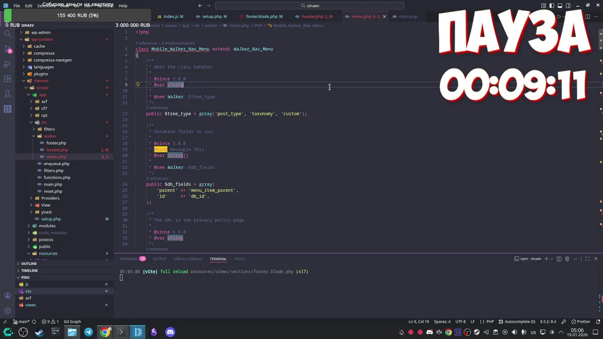Image resolution: width=603 pixels, height=339 pixels.
Task: Synchronize changes icon next to main*
Action: point(35,322)
